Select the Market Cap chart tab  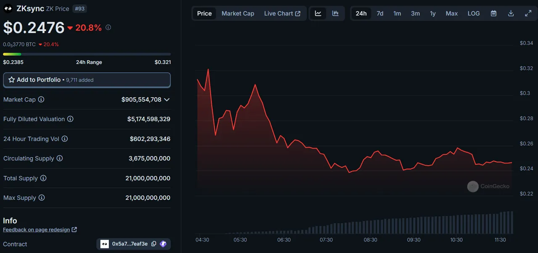coord(238,13)
